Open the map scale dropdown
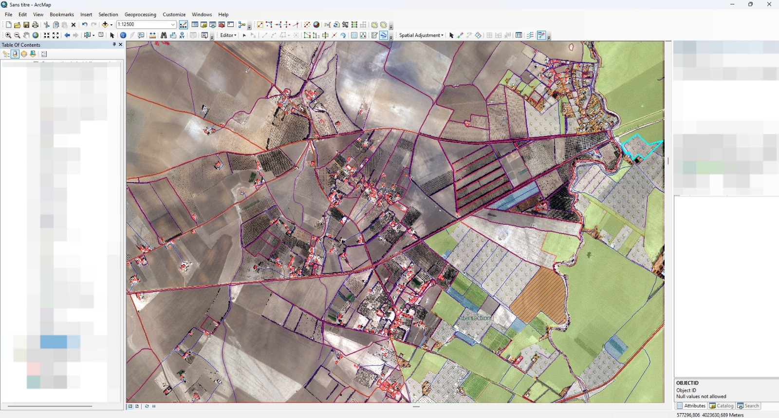779x418 pixels. pyautogui.click(x=173, y=24)
